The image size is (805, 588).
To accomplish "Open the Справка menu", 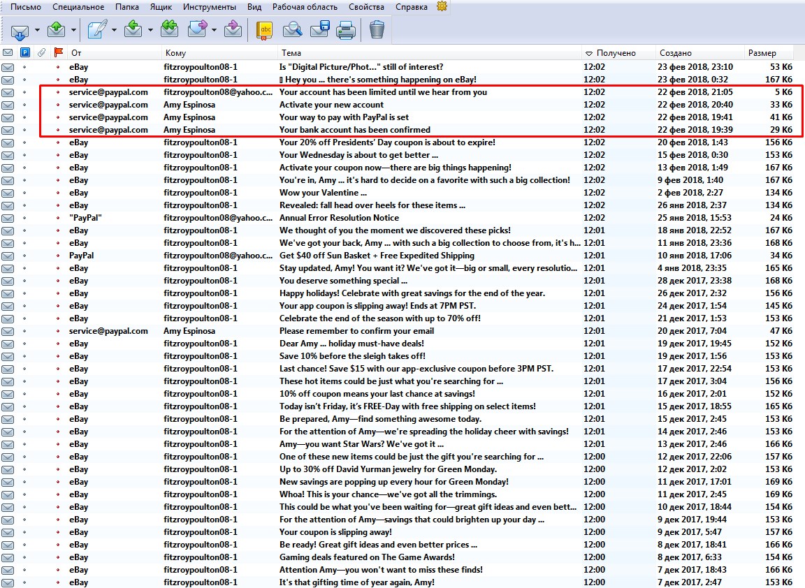I will click(411, 7).
